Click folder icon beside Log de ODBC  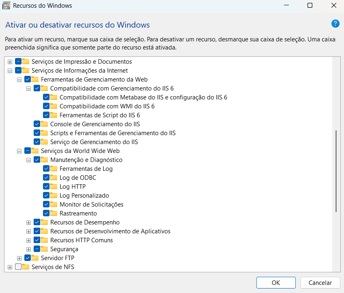pyautogui.click(x=54, y=178)
